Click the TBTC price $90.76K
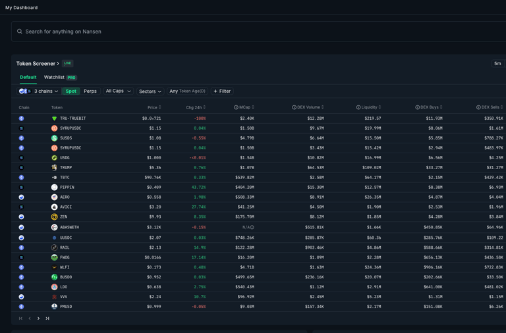Image resolution: width=506 pixels, height=333 pixels. click(x=153, y=177)
